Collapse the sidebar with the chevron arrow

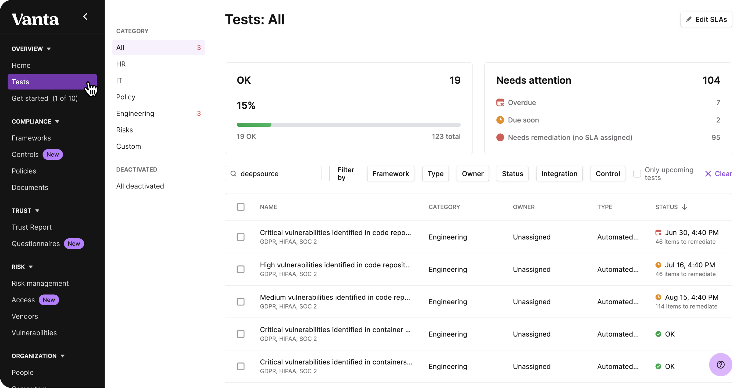pyautogui.click(x=85, y=17)
